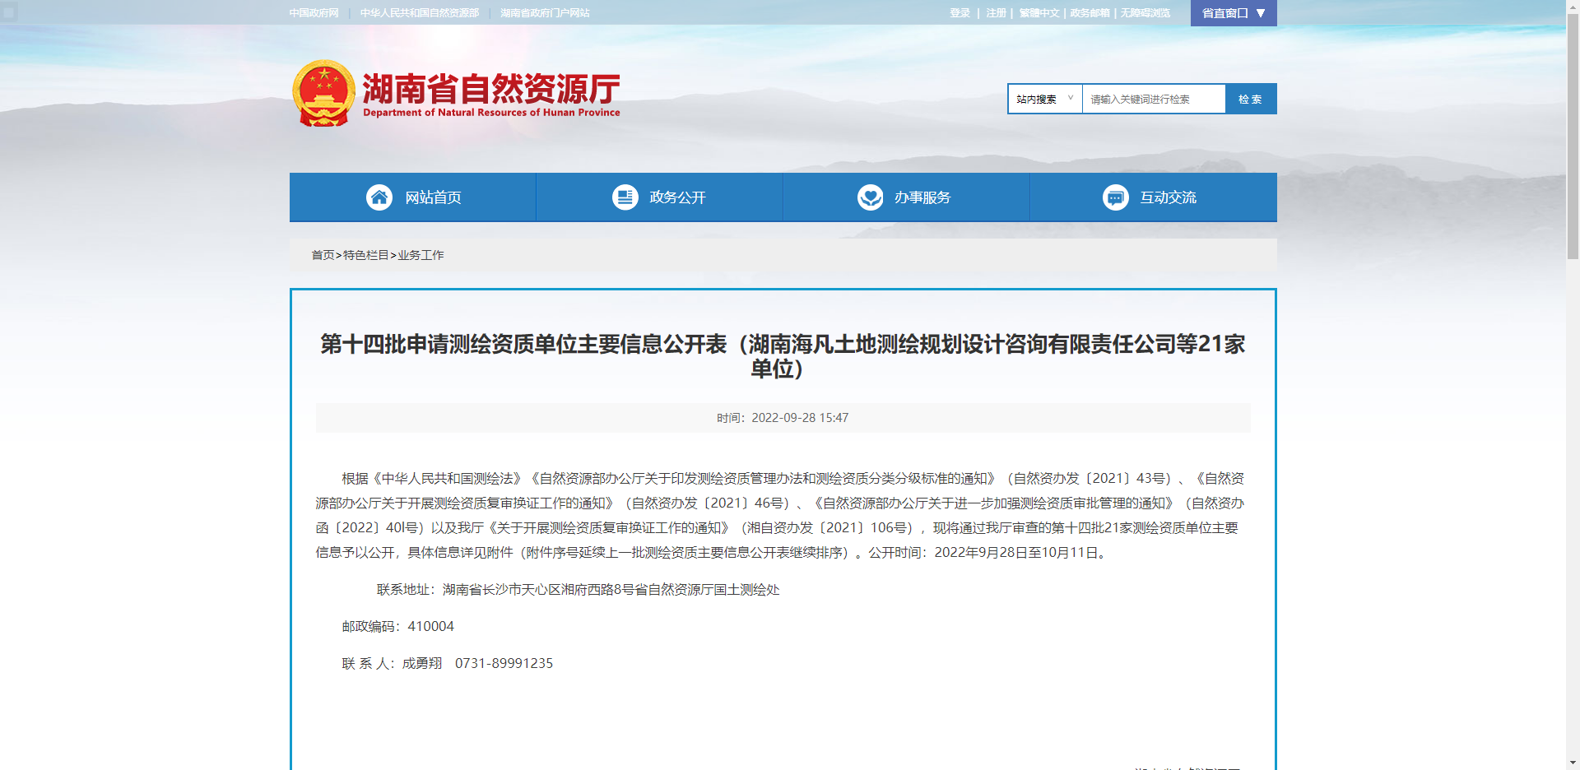Click inside the keyword search input box
This screenshot has width=1580, height=770.
point(1152,98)
